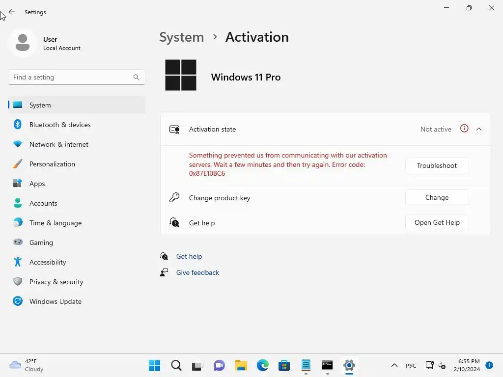This screenshot has width=503, height=377.
Task: Click the Personalization paintbrush icon
Action: [x=18, y=164]
